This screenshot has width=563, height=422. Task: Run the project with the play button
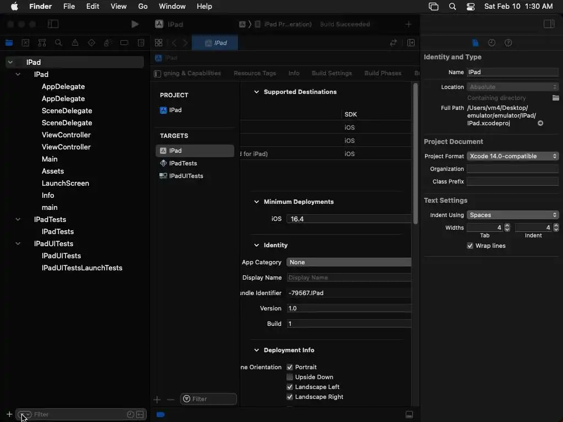[x=135, y=24]
